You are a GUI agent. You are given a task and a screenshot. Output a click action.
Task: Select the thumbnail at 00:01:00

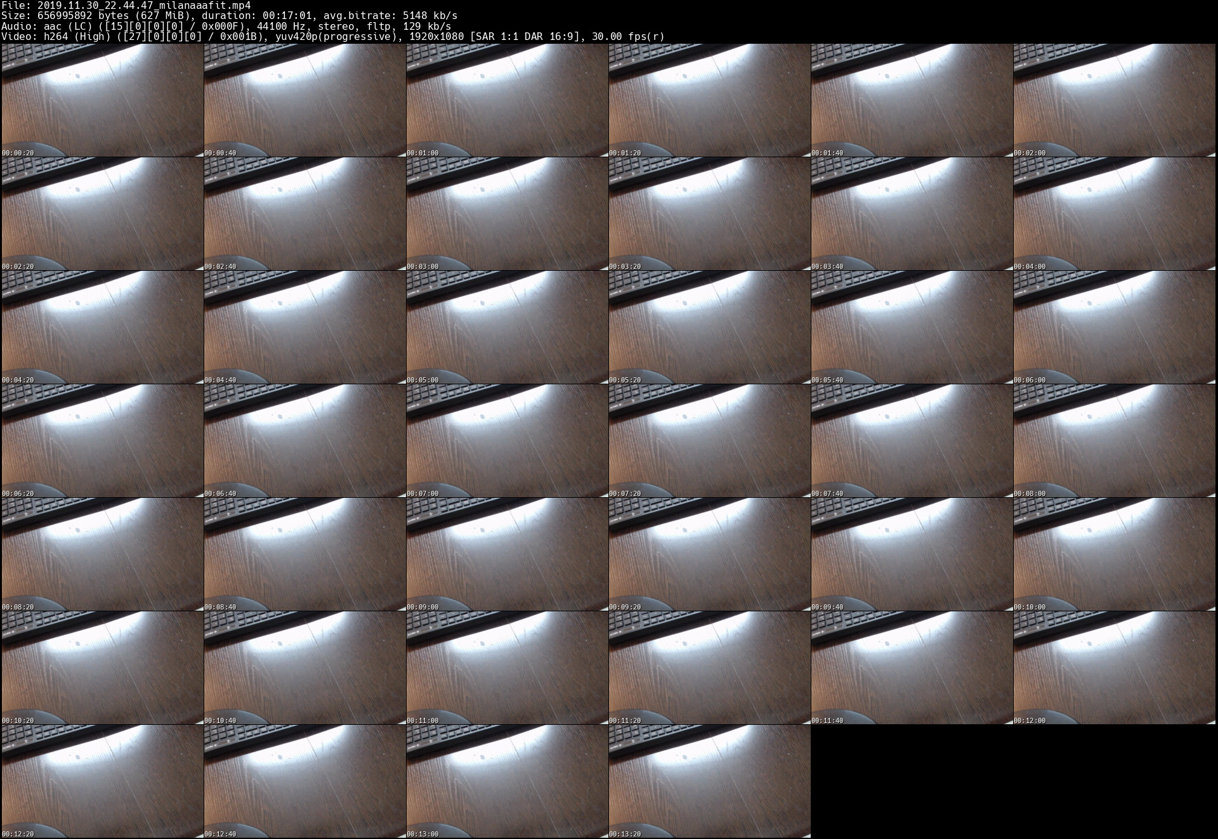pos(507,100)
